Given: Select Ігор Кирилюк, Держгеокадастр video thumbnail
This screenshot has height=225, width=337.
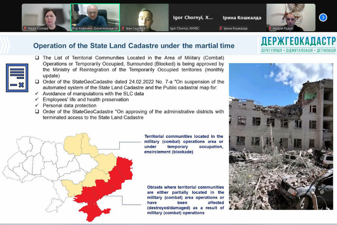Looking at the screenshot, I should (x=95, y=18).
